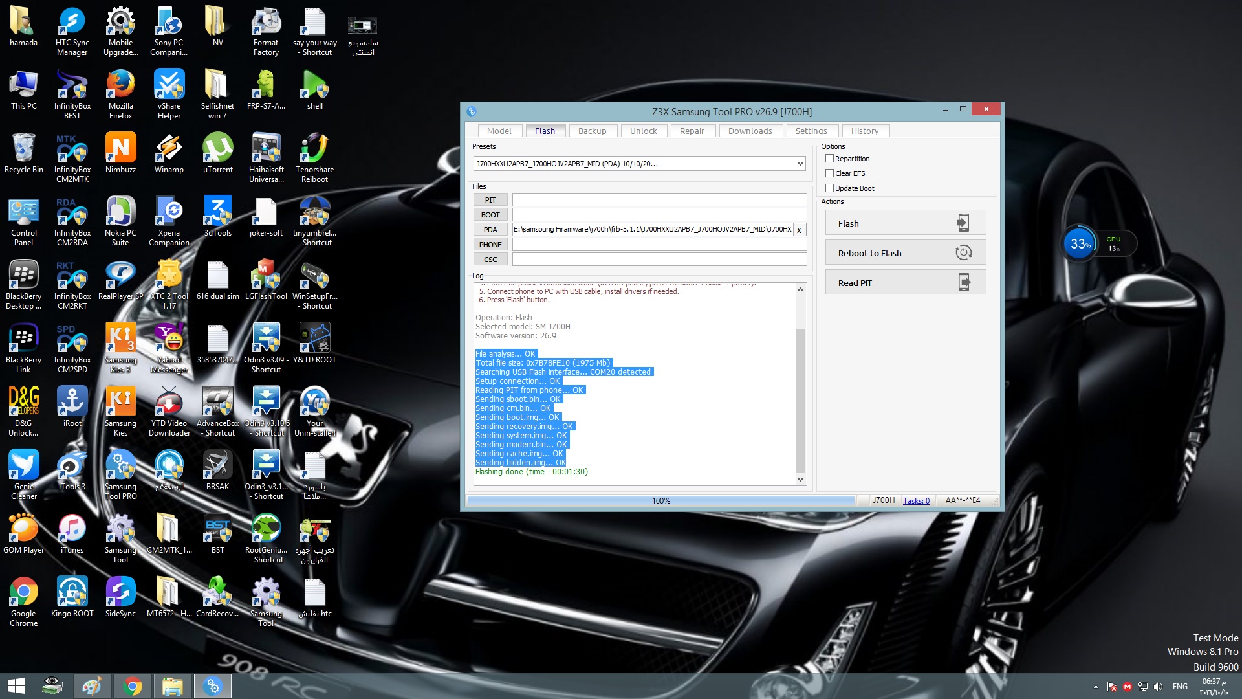Viewport: 1242px width, 699px height.
Task: Click the PIT file browse button
Action: click(x=490, y=200)
